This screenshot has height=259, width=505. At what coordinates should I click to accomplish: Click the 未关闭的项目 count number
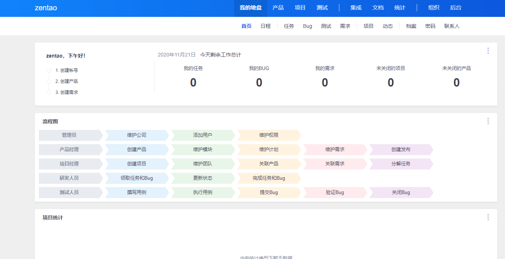[390, 83]
